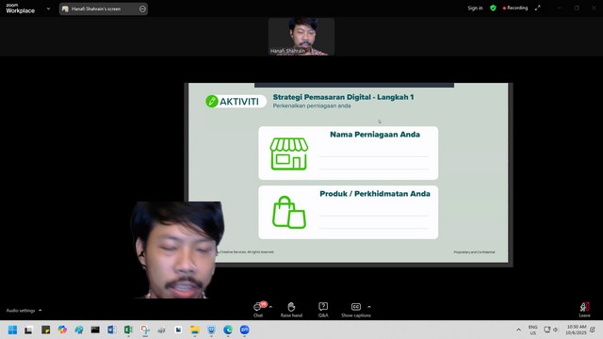Open the ENG US language switcher
603x339 pixels.
point(532,330)
